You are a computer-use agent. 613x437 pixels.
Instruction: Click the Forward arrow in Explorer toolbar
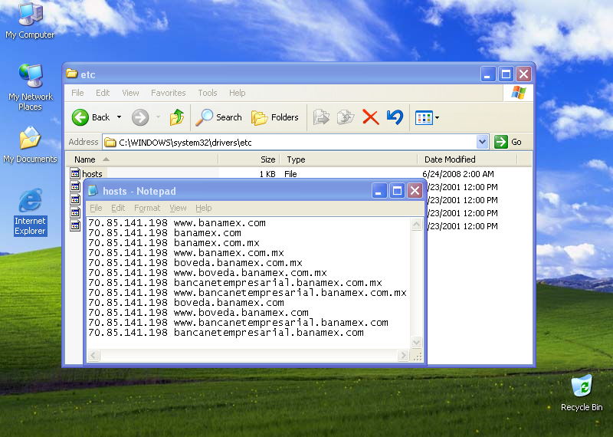pyautogui.click(x=140, y=117)
